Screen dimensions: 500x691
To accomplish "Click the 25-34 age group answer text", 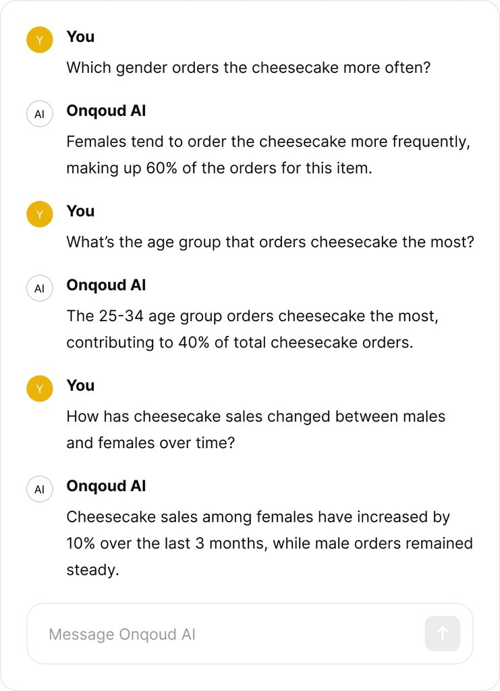I will (x=252, y=329).
